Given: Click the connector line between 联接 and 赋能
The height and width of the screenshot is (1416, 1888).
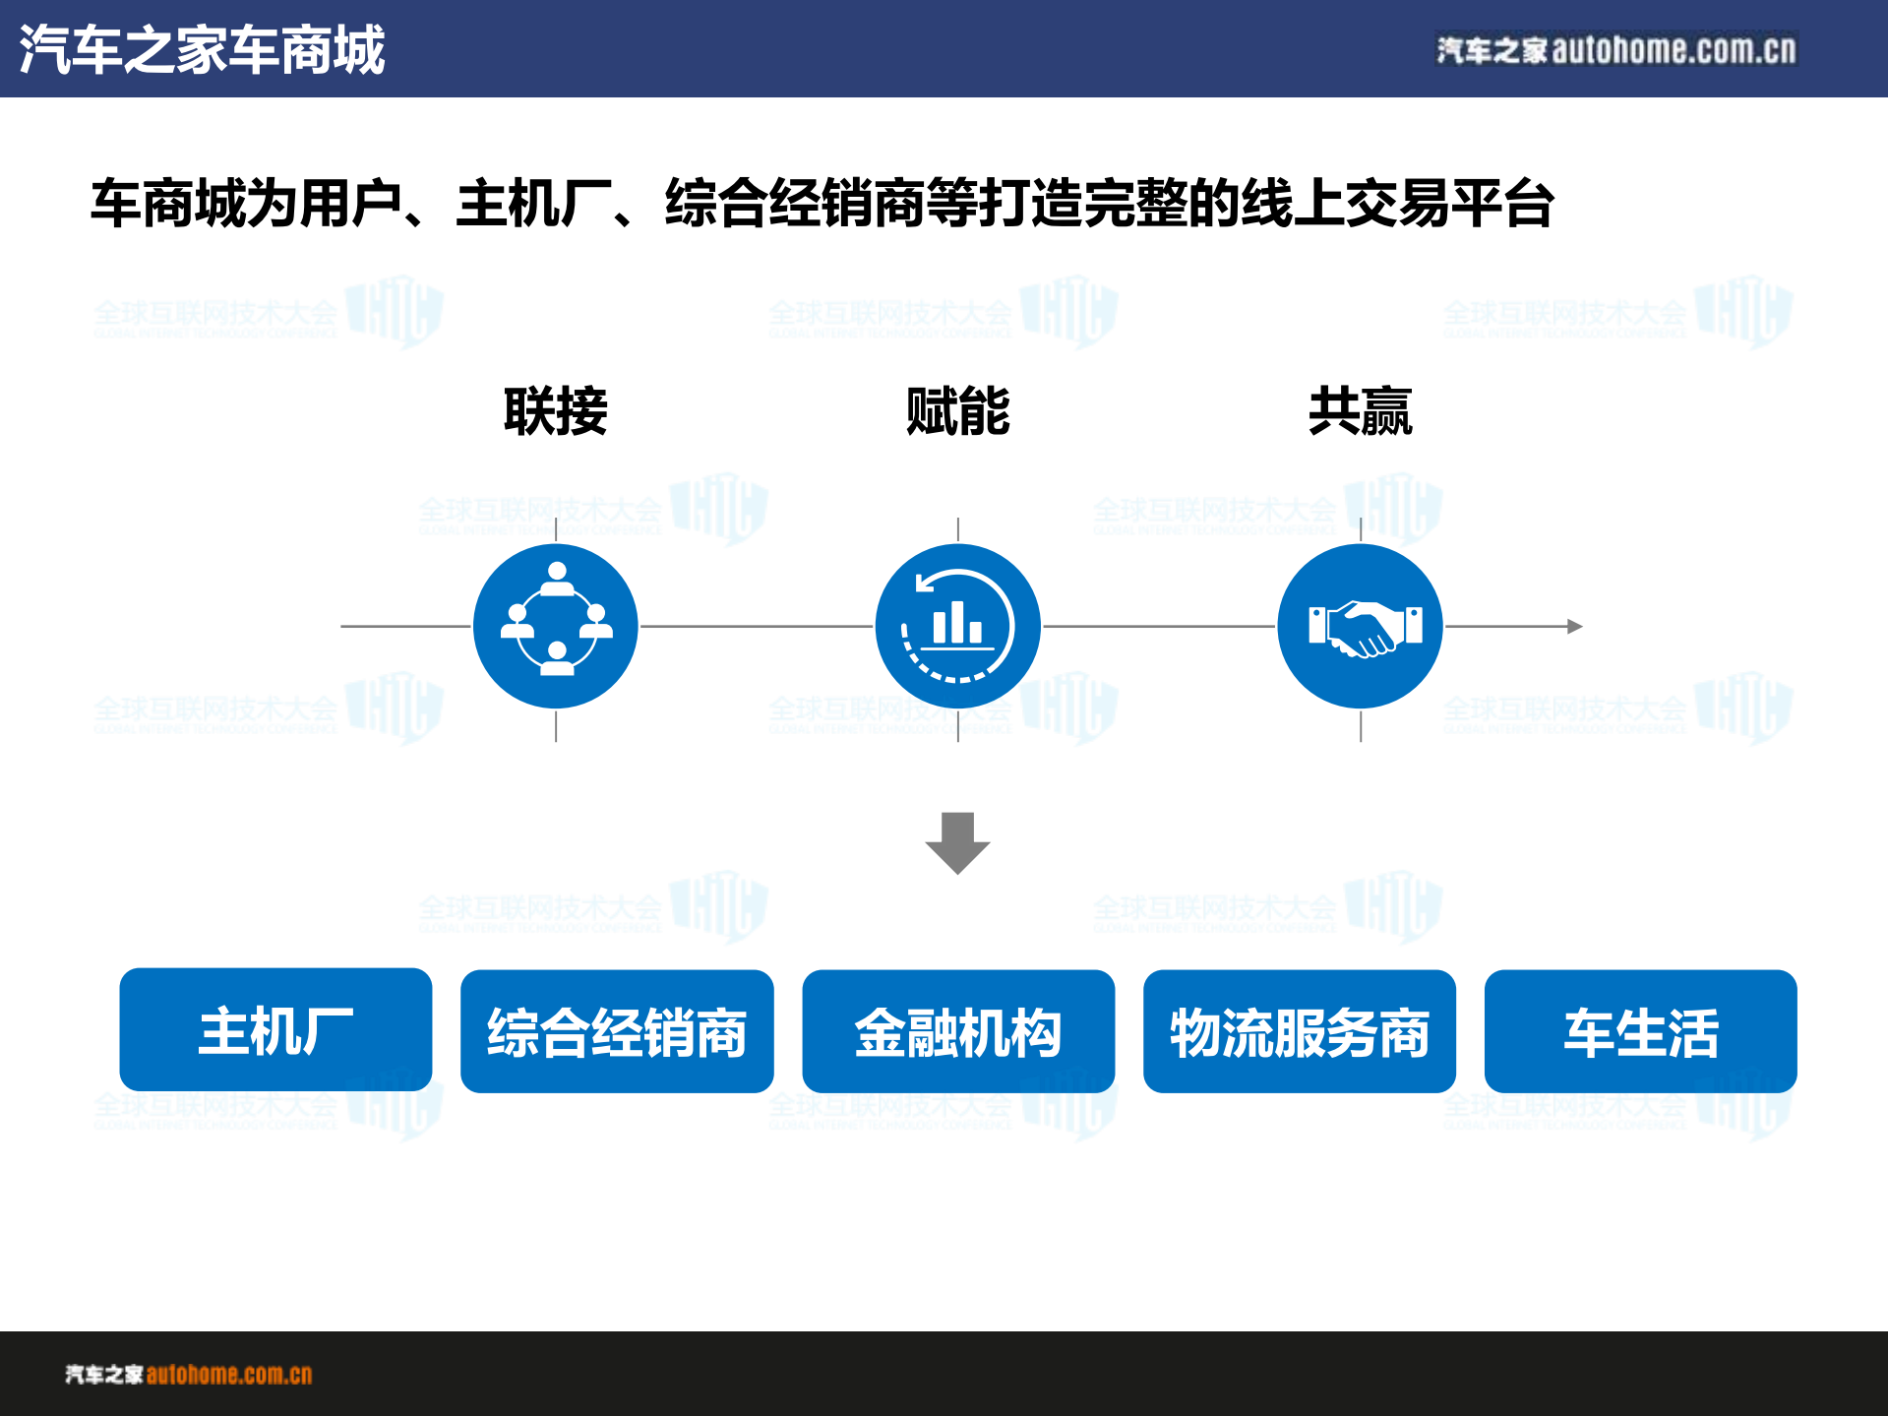Looking at the screenshot, I should click(x=758, y=624).
